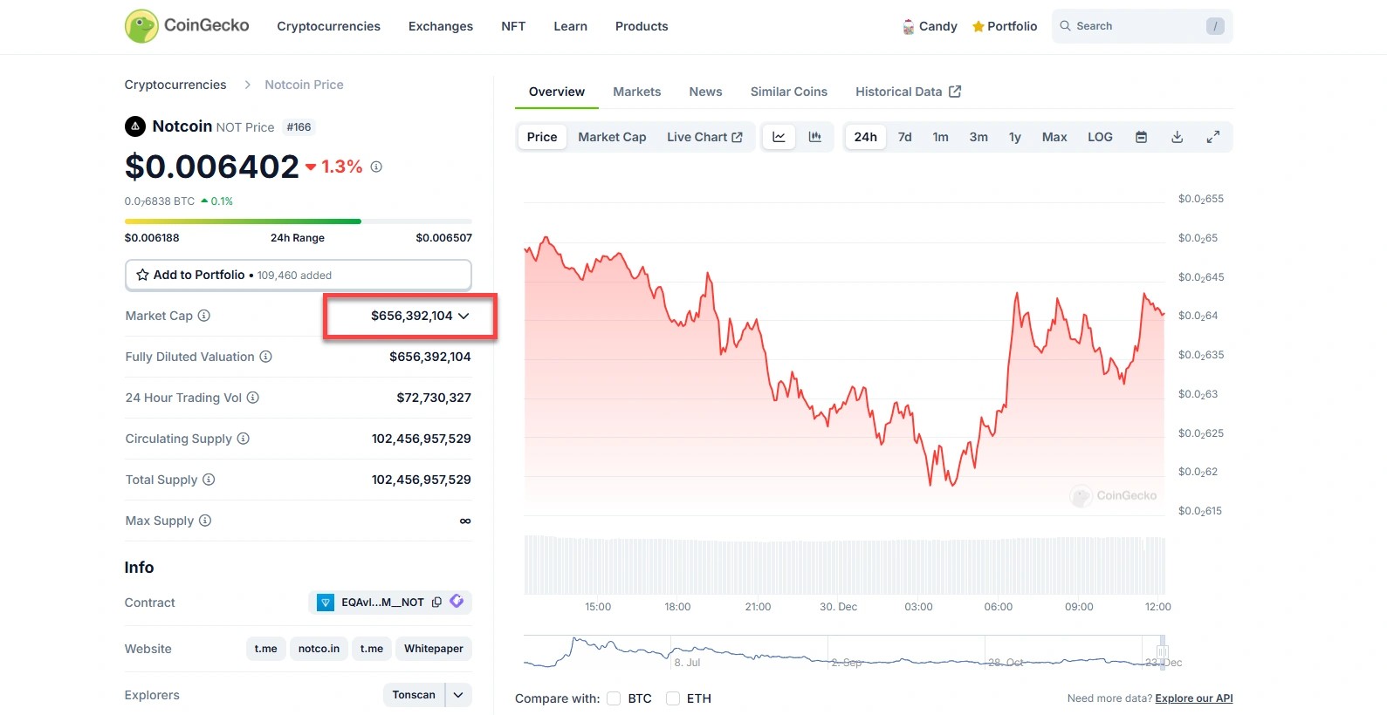
Task: Click the CoinGecko logo
Action: pyautogui.click(x=187, y=26)
